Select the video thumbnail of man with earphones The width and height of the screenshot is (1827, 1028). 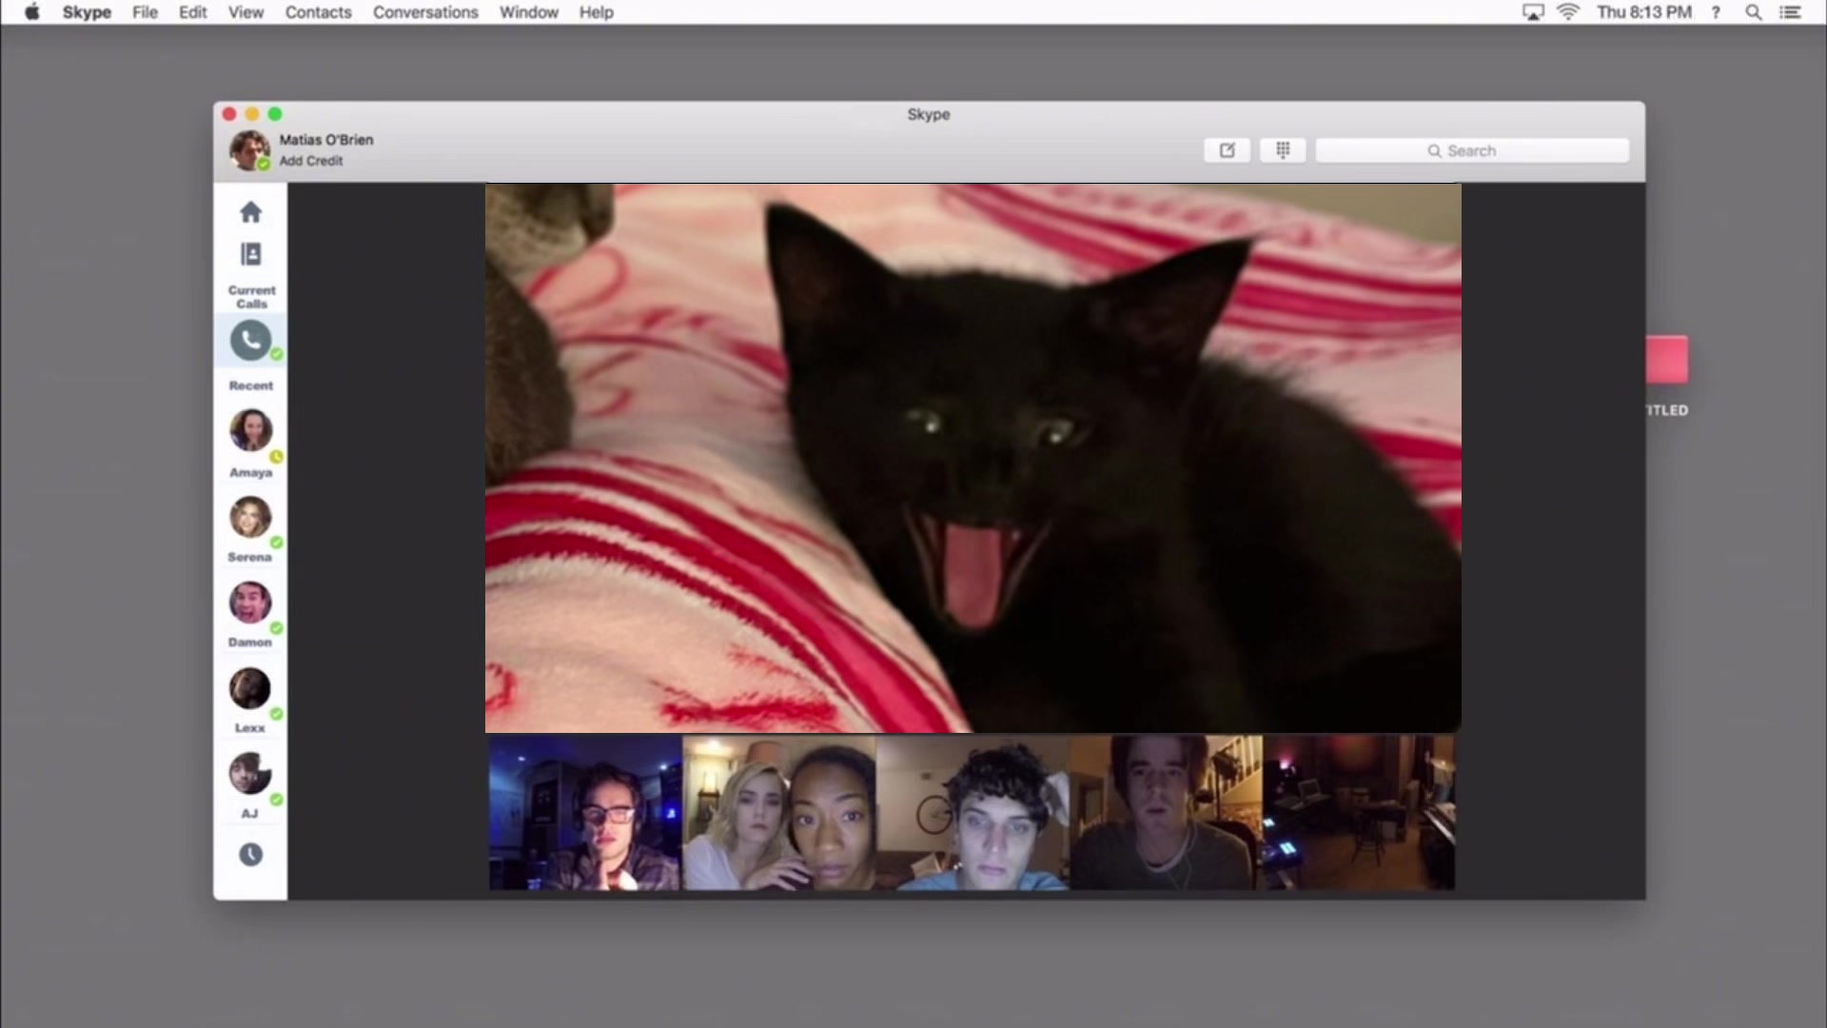click(1167, 812)
